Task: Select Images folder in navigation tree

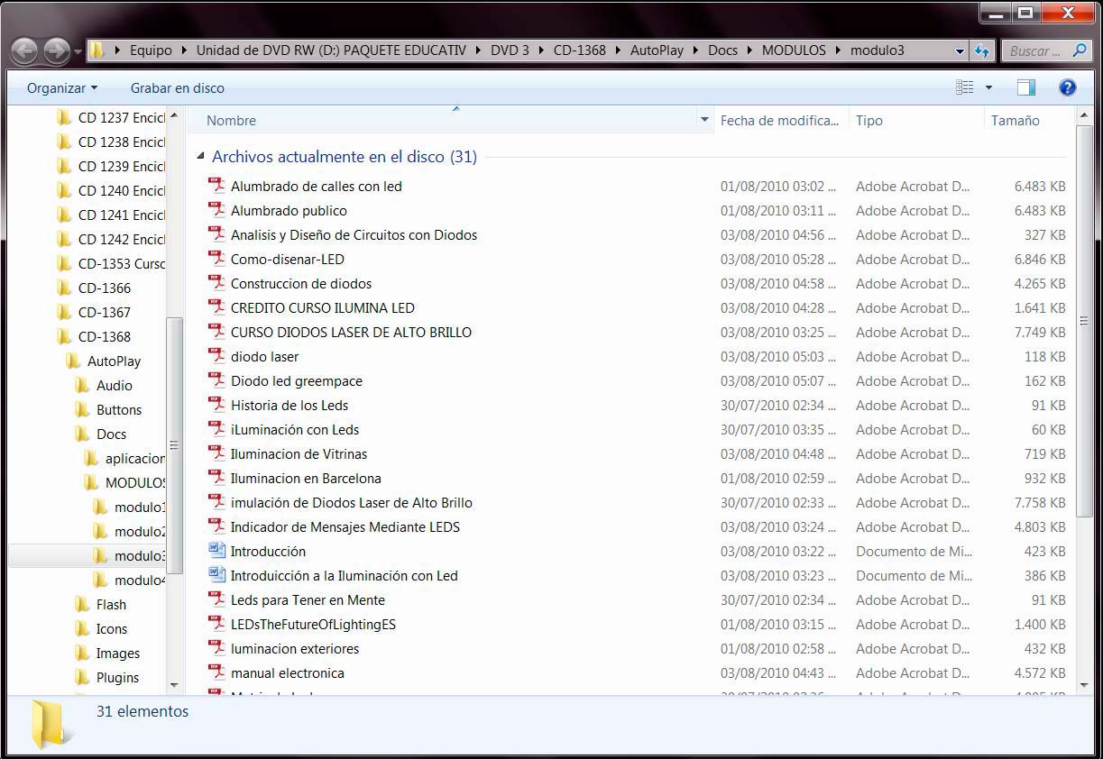Action: tap(107, 653)
